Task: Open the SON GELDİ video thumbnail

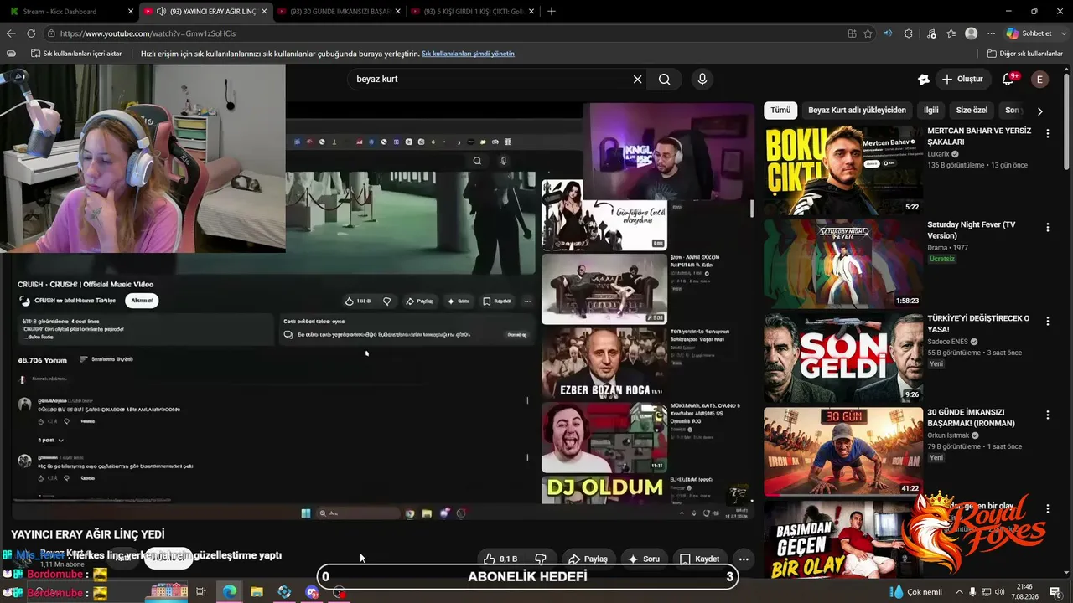Action: pos(842,358)
